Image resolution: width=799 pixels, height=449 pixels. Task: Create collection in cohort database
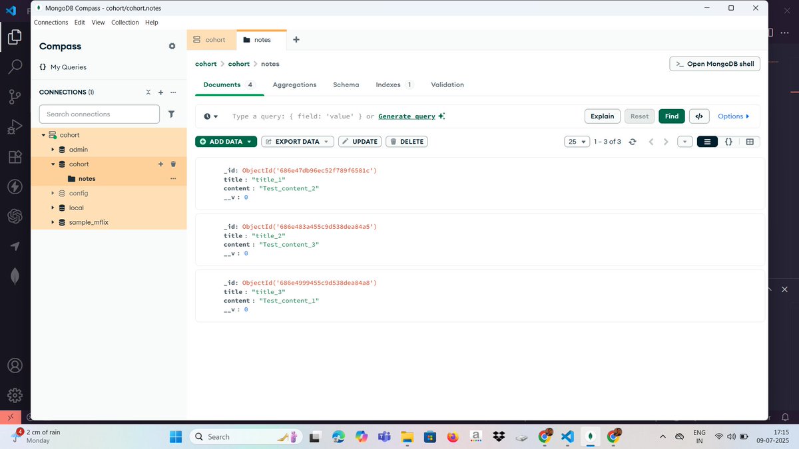160,164
